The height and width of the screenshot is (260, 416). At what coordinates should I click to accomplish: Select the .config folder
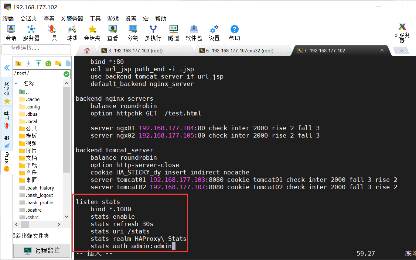[x=30, y=107]
